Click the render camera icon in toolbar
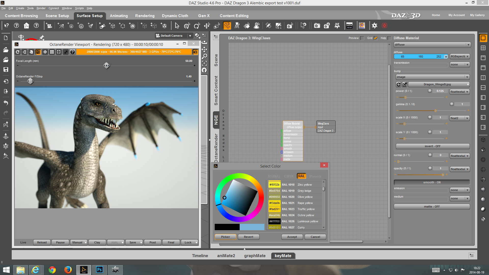489x275 pixels. [x=317, y=25]
